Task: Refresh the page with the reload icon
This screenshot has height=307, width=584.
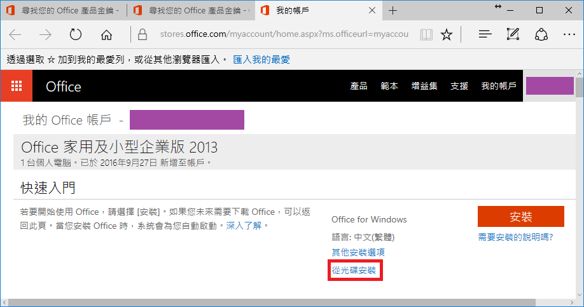Action: pyautogui.click(x=76, y=34)
